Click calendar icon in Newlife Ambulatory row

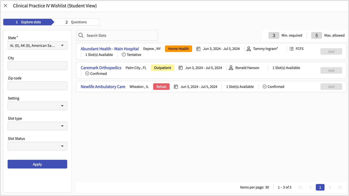176,87
